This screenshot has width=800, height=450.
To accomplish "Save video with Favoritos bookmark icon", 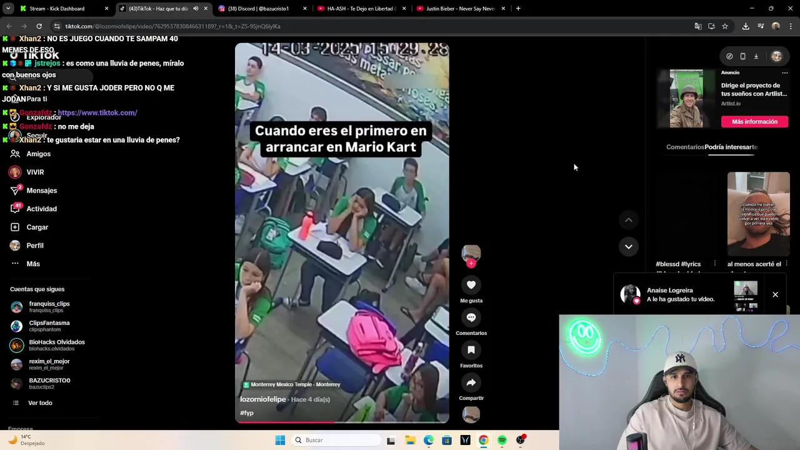I will tap(471, 350).
